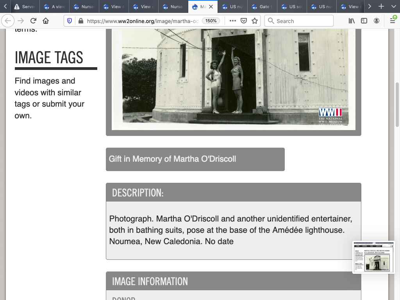Reload the current page
This screenshot has height=300, width=400.
33,21
